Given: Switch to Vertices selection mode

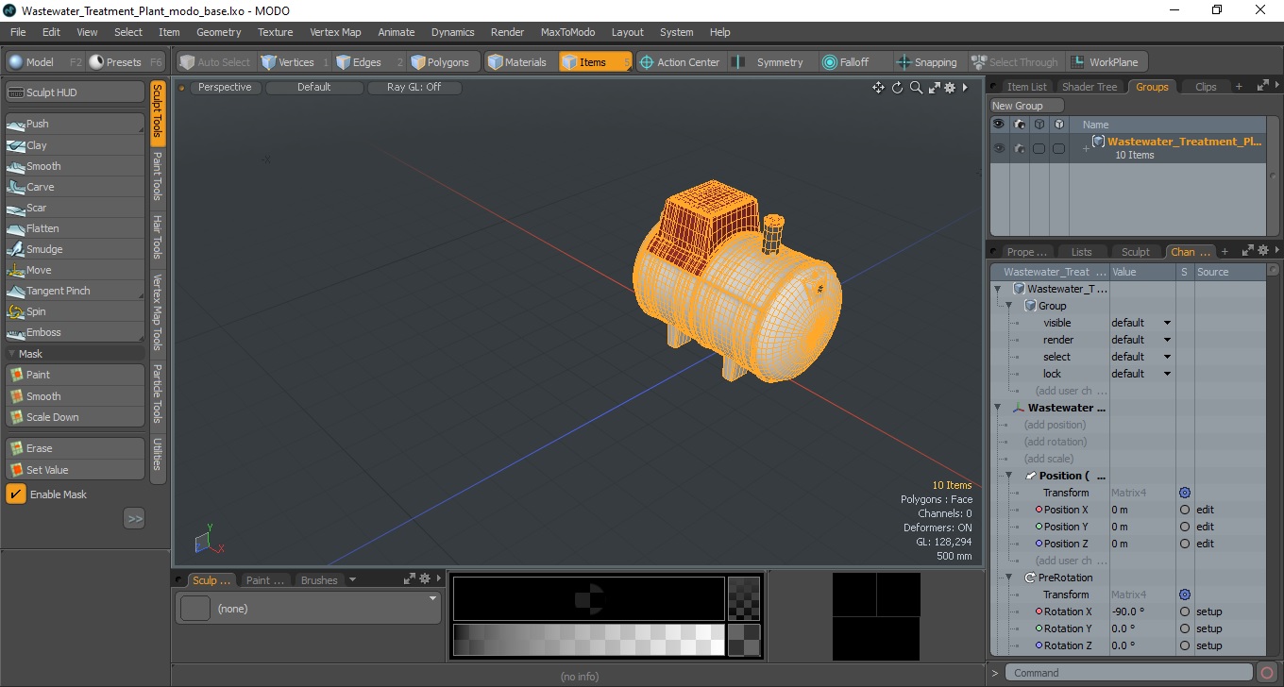Looking at the screenshot, I should 295,62.
